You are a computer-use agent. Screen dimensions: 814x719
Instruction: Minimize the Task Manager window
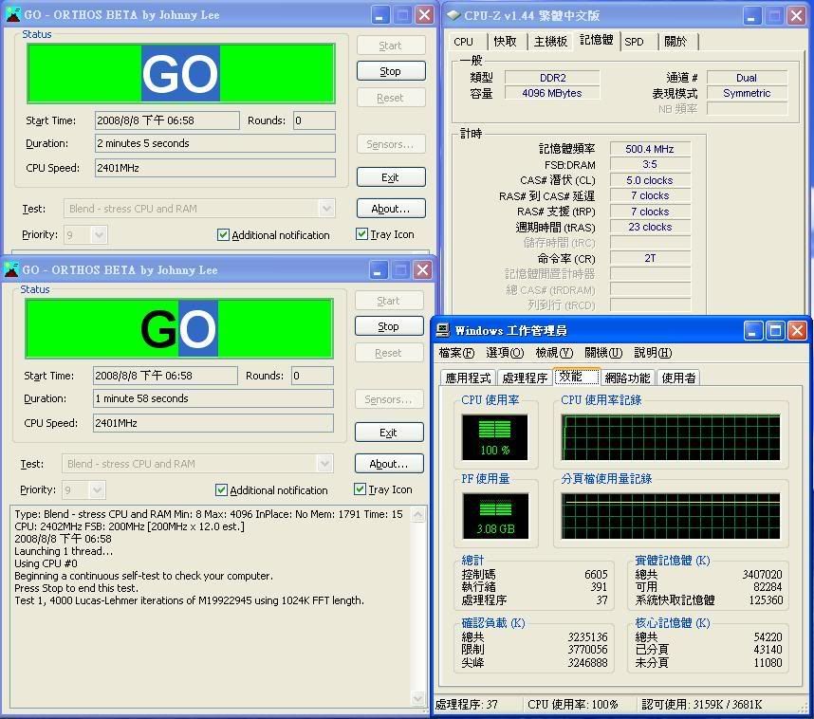coord(752,330)
